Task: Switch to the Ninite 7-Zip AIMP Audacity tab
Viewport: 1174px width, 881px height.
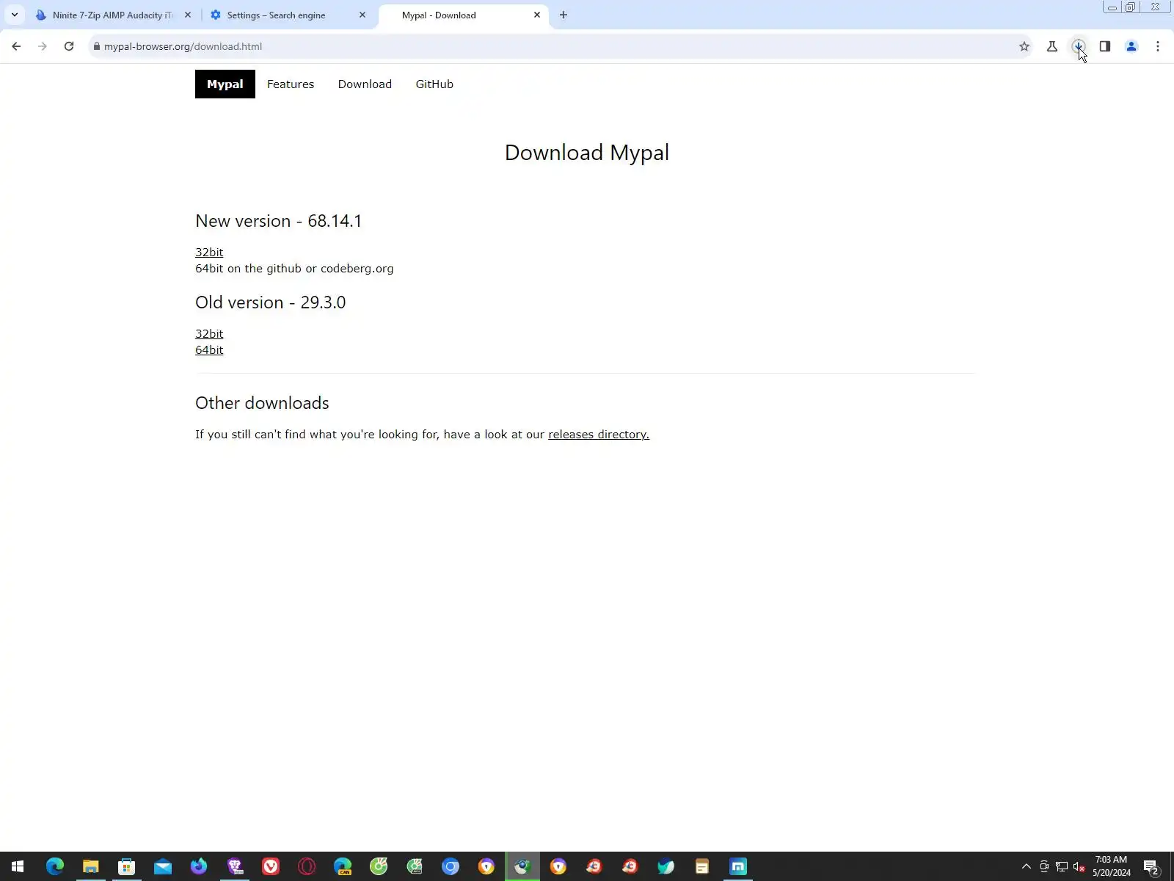Action: click(114, 15)
